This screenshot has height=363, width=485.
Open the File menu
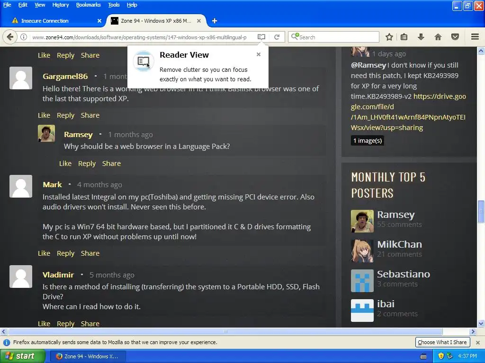(7, 5)
